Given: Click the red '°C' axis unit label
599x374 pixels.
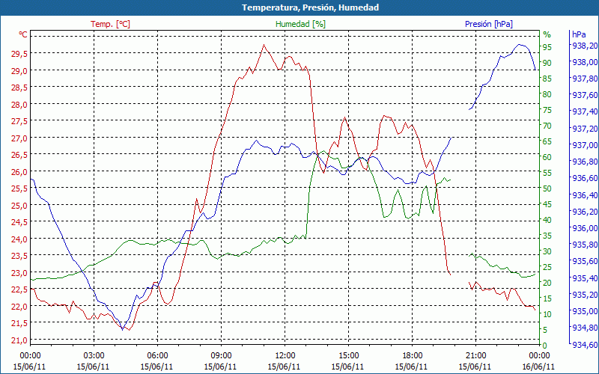Looking at the screenshot, I should [x=23, y=34].
